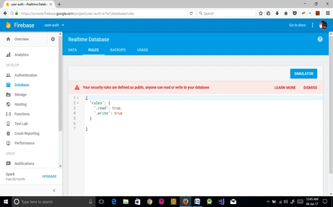The height and width of the screenshot is (207, 333).
Task: Click the Pocket icon in toolbar
Action: point(295,13)
